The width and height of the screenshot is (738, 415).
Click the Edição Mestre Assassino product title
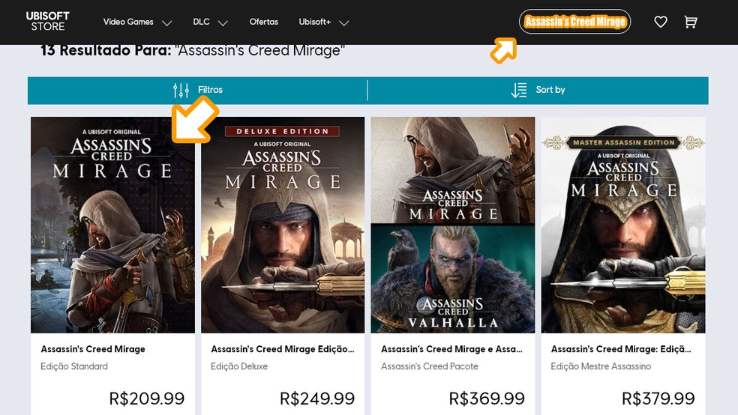tap(621, 349)
